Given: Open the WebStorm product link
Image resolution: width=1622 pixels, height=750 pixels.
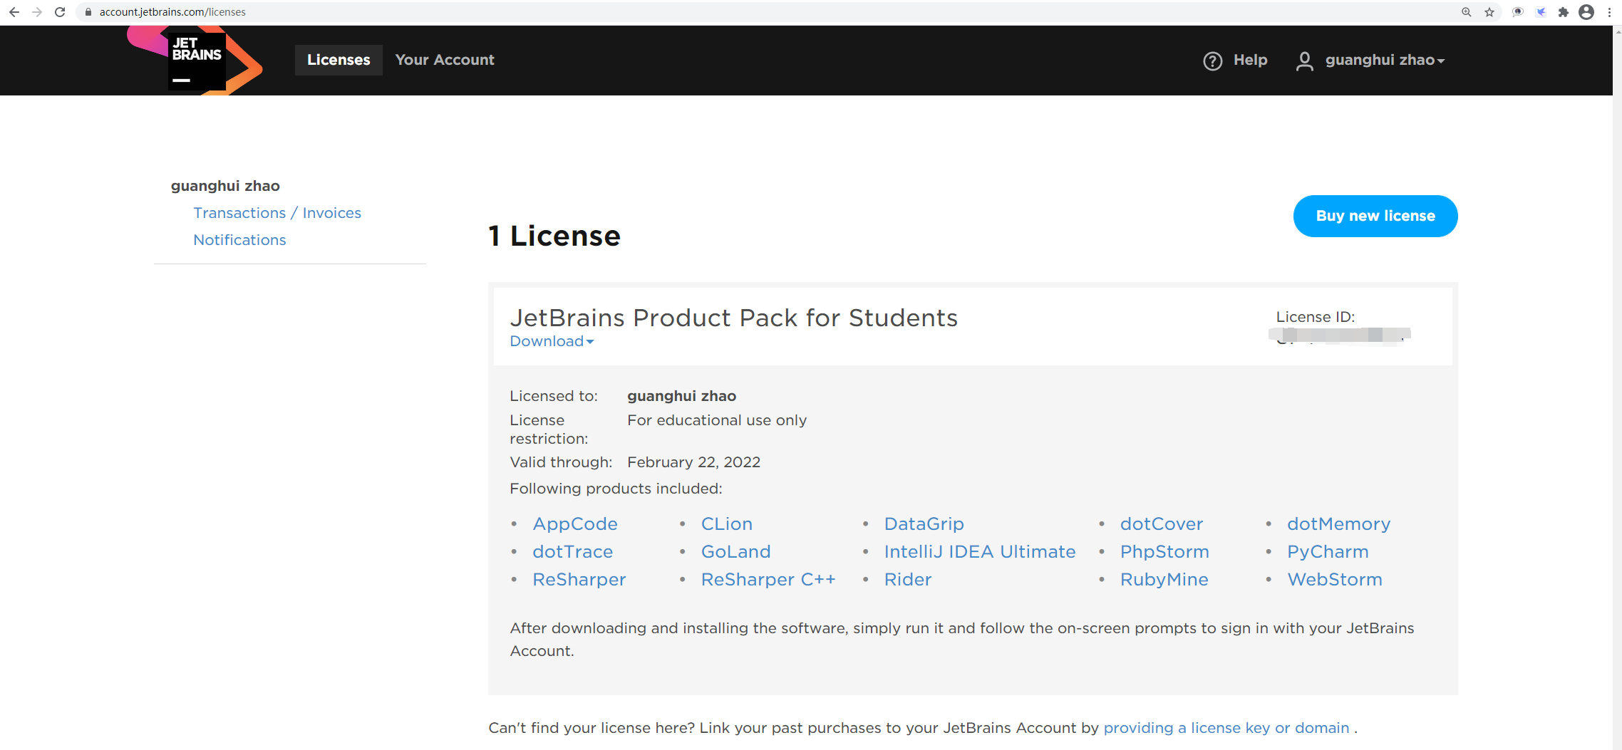Looking at the screenshot, I should coord(1335,579).
